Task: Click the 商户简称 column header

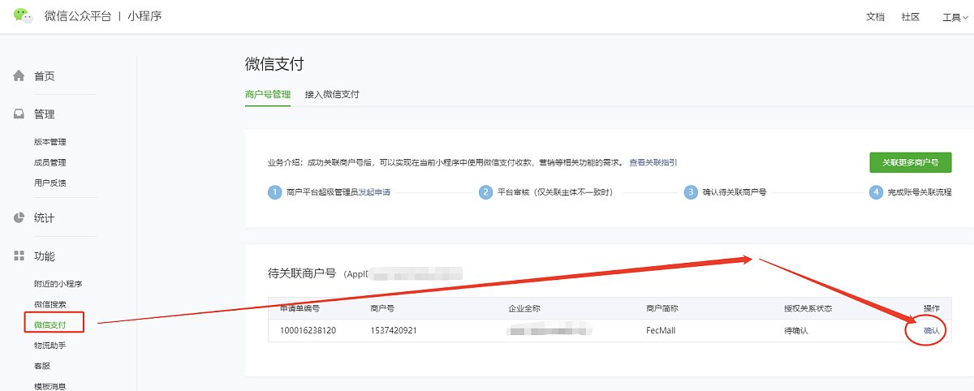Action: pyautogui.click(x=662, y=308)
